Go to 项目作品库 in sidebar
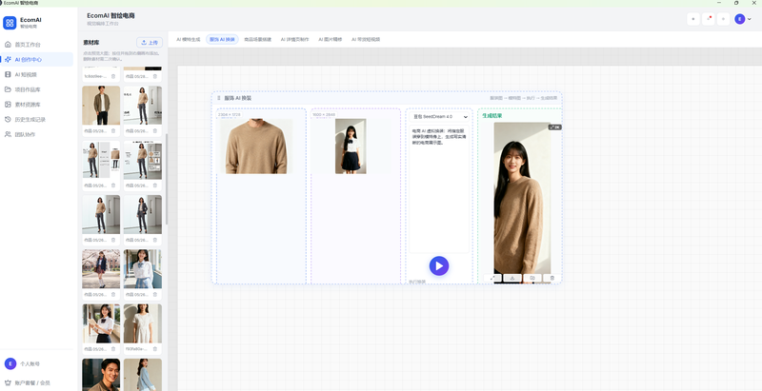This screenshot has width=762, height=391. 36,89
